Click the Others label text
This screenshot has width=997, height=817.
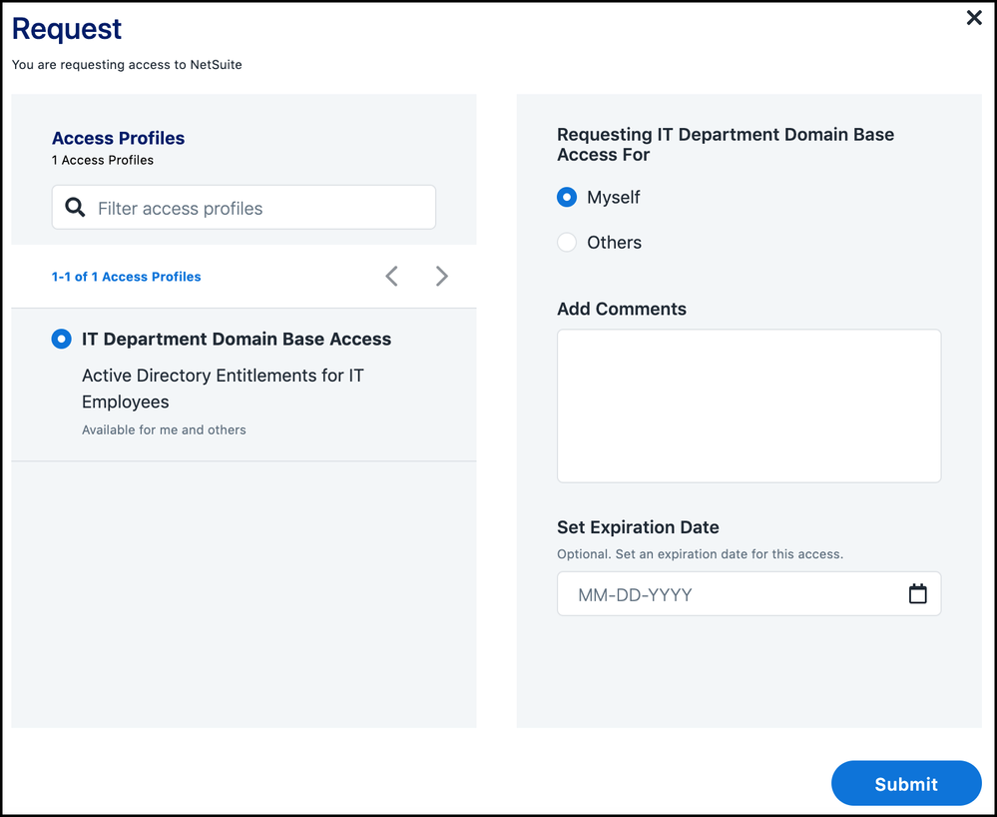[x=614, y=243]
